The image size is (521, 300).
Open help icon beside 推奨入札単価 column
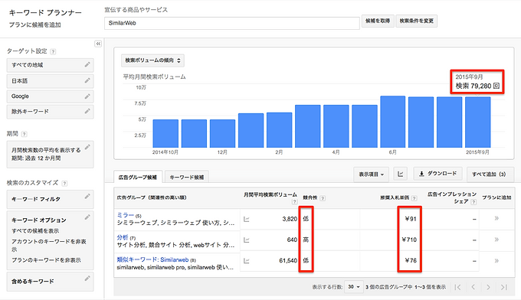414,198
